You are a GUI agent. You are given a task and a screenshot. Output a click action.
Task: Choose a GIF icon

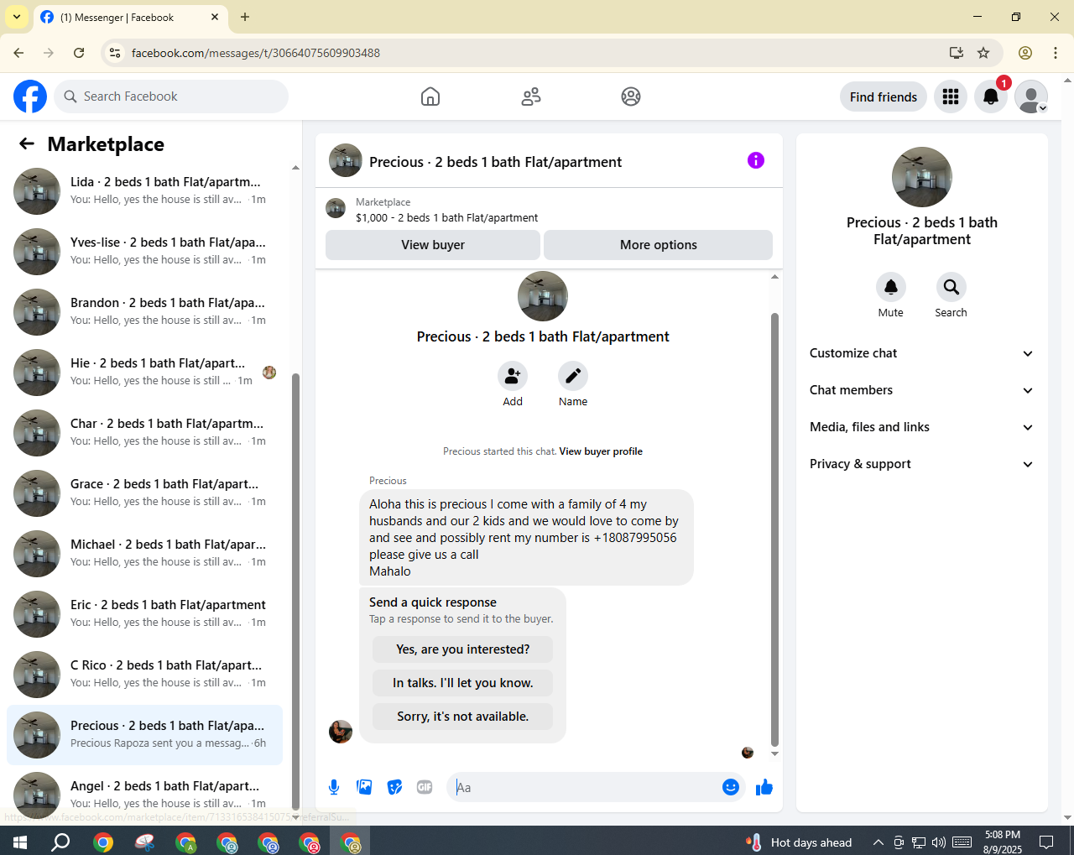(x=425, y=787)
